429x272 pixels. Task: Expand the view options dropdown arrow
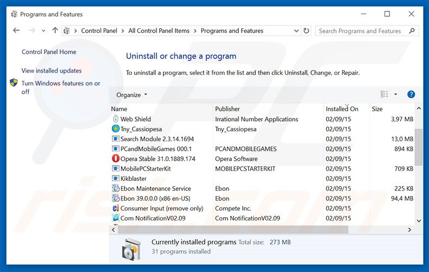tap(396, 94)
